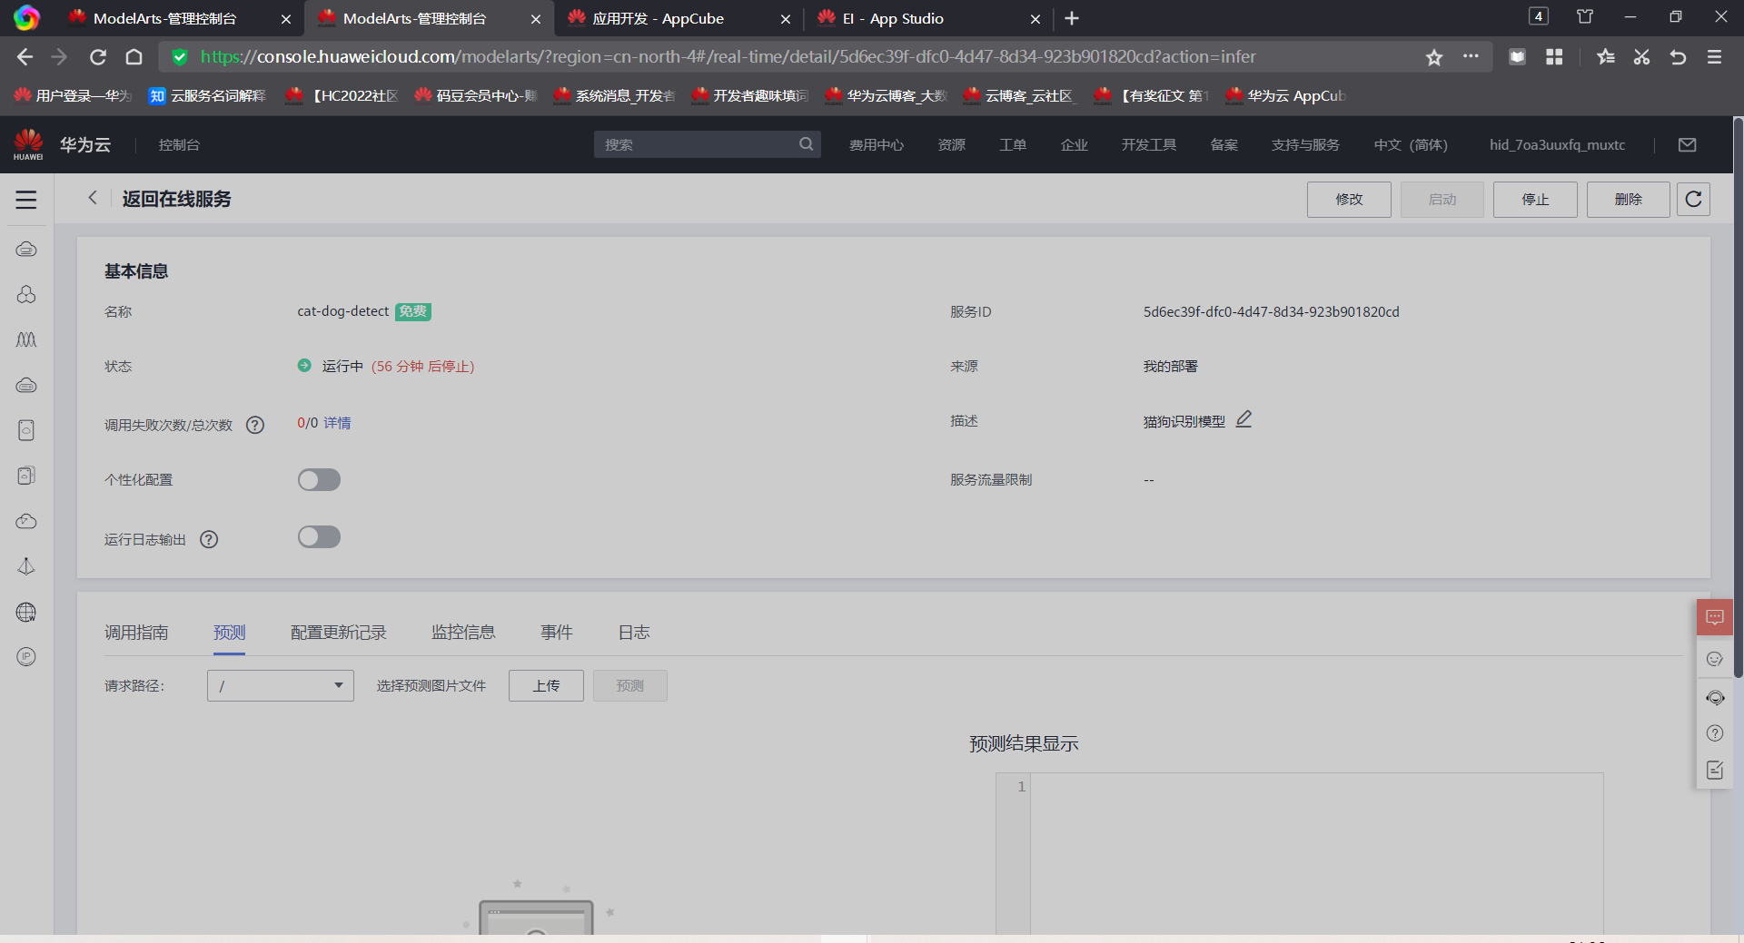Click the 上传 button
This screenshot has height=943, width=1744.
546,686
